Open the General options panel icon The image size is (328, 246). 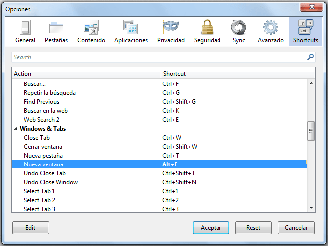coord(25,27)
